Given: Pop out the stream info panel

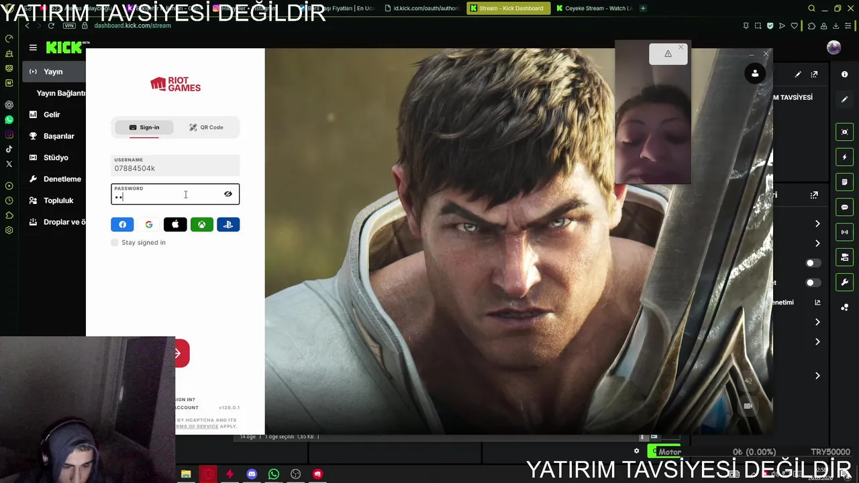Looking at the screenshot, I should pos(814,74).
